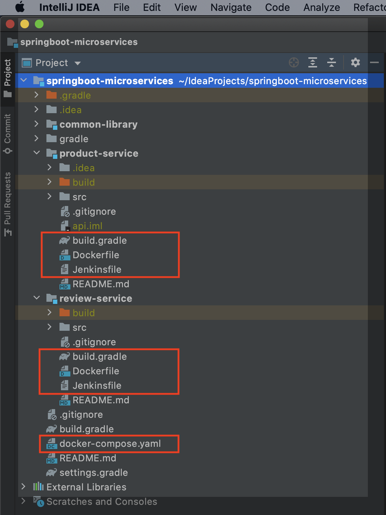This screenshot has width=386, height=515.
Task: Select Scratches and Consoles
Action: point(101,502)
